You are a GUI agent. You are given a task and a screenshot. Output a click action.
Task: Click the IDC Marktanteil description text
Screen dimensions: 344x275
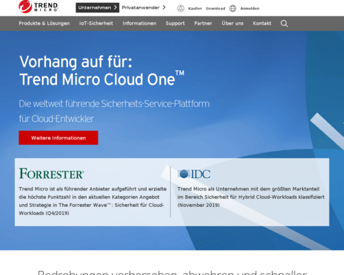tap(251, 197)
